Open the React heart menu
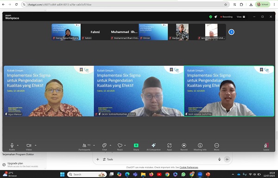This screenshot has height=178, width=278. click(120, 146)
